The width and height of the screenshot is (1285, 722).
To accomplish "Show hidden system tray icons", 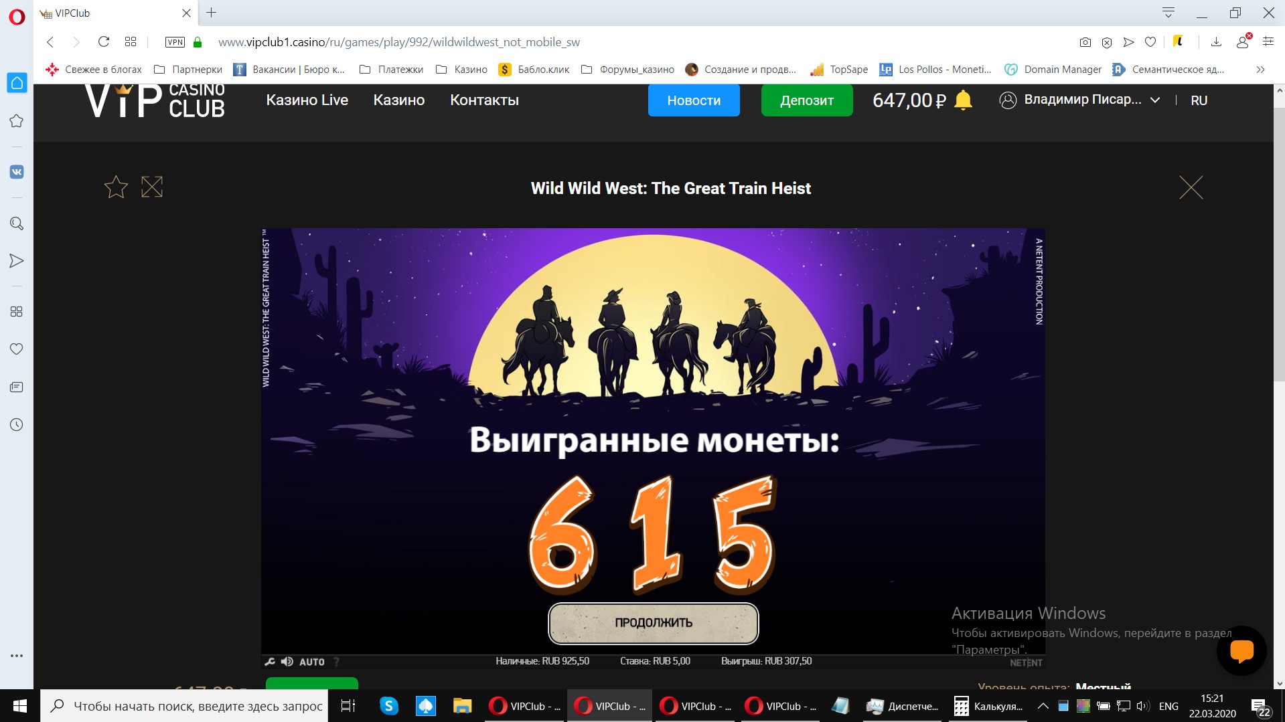I will [1043, 706].
